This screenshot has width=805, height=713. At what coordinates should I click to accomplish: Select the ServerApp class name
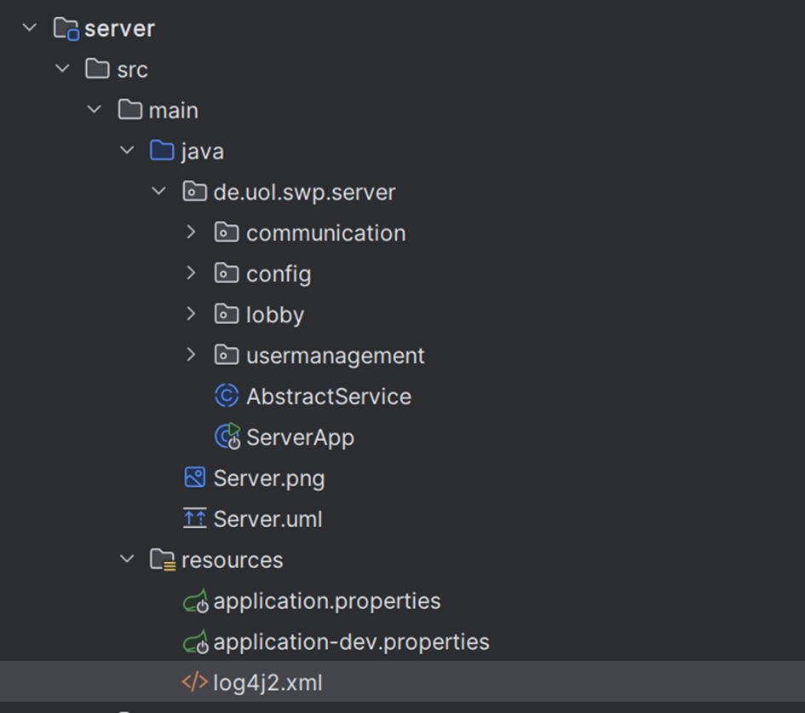pos(300,438)
